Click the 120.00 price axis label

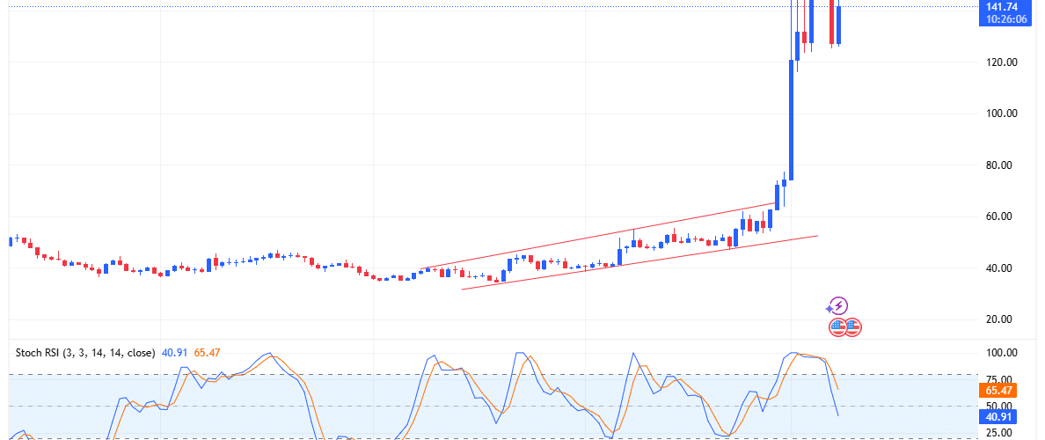pos(1001,62)
